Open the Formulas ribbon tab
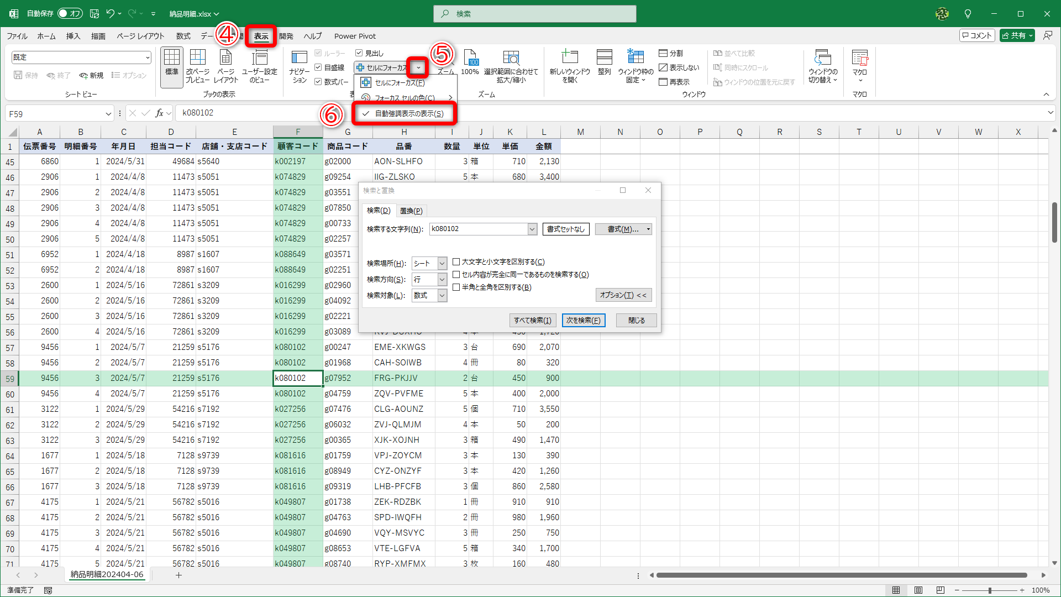The image size is (1061, 597). tap(183, 36)
